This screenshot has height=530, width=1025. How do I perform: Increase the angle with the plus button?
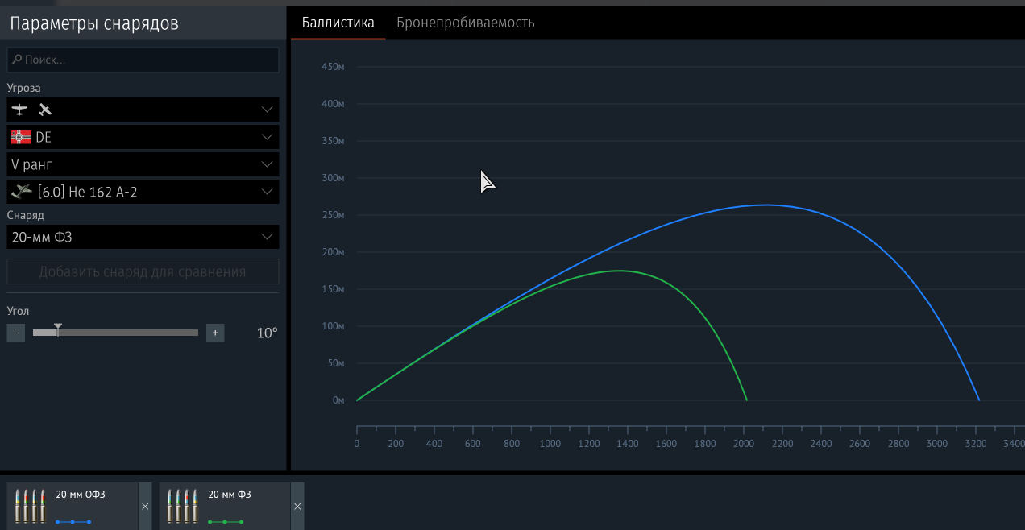(215, 333)
